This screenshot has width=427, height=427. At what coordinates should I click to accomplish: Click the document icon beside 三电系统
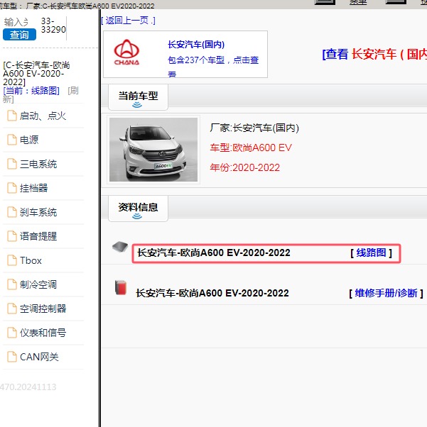tap(12, 164)
